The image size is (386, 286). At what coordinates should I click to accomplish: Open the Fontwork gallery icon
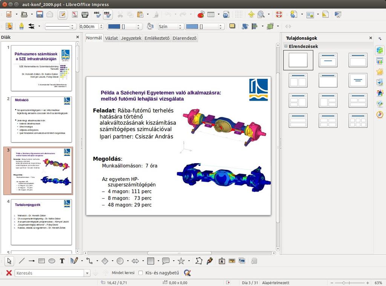pos(222,261)
